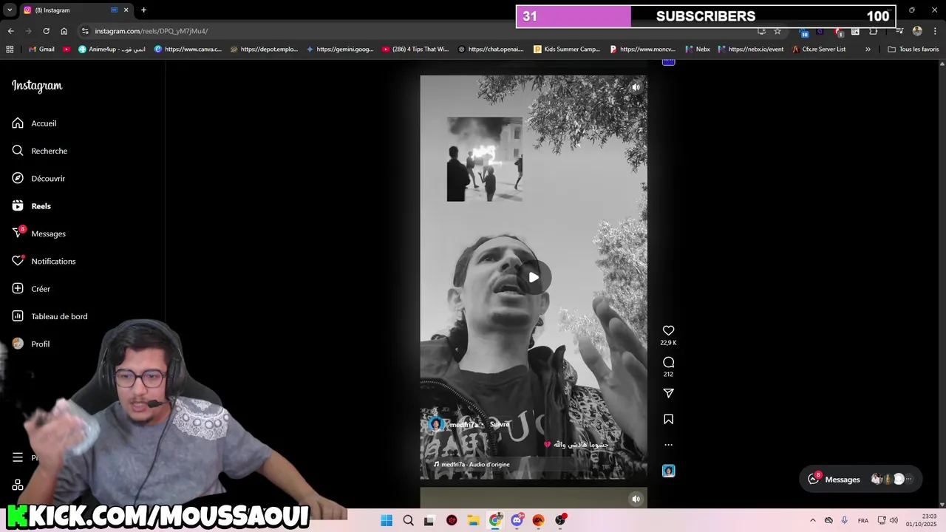
Task: Open Windows taskbar search
Action: point(408,520)
